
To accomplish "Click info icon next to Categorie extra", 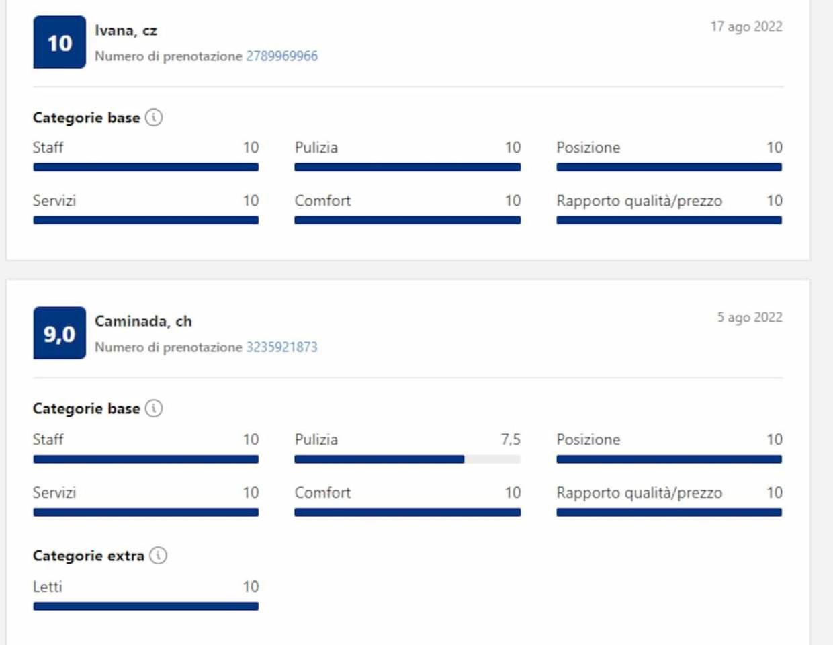I will (x=158, y=556).
